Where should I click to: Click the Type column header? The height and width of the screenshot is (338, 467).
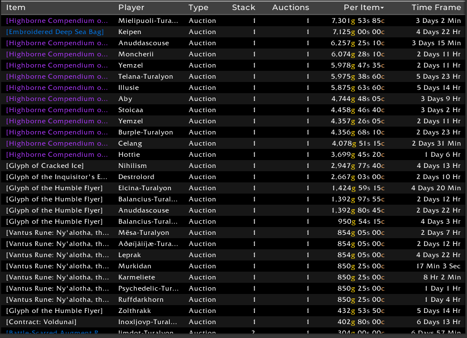pyautogui.click(x=198, y=8)
